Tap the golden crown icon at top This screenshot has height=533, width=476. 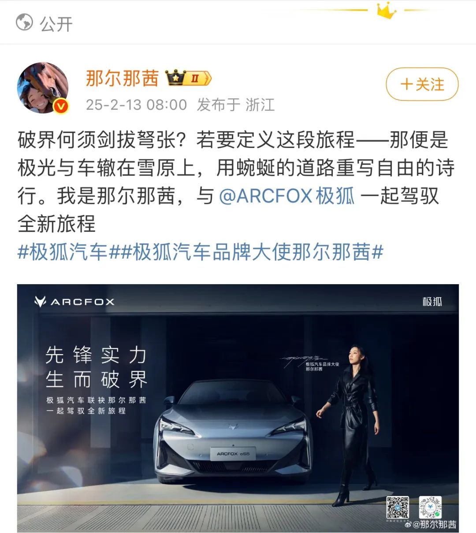386,11
